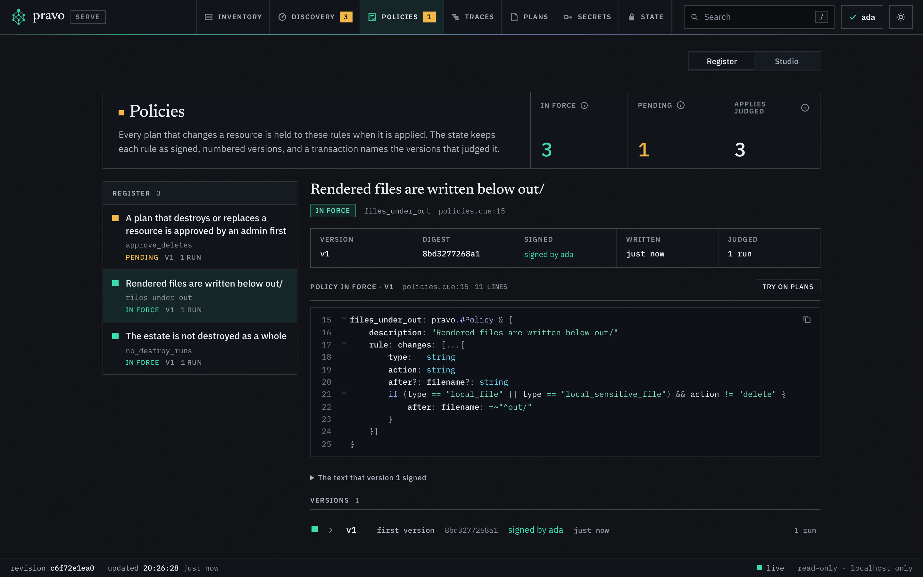Click the Plans document icon
The image size is (923, 577).
(514, 17)
